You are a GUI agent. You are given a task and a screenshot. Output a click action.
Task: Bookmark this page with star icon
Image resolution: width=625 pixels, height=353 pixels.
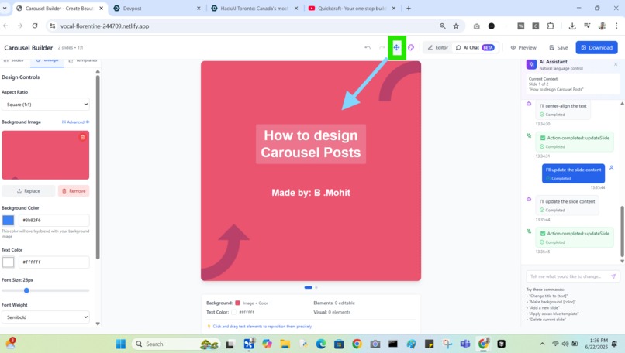456,26
